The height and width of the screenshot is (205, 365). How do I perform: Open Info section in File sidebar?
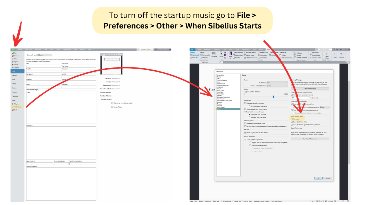tap(17, 71)
